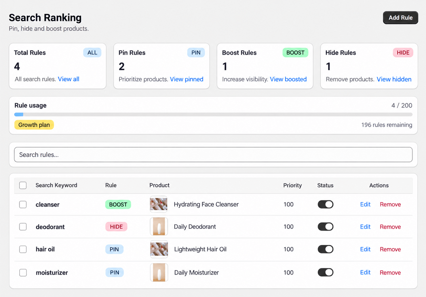
Task: Click the PIN tag in moisturizer row
Action: tap(115, 272)
